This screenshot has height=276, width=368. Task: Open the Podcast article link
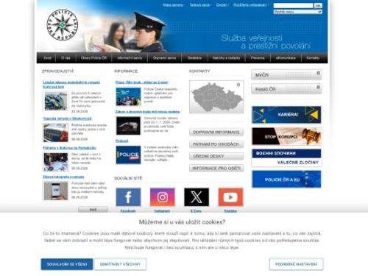coord(122,141)
